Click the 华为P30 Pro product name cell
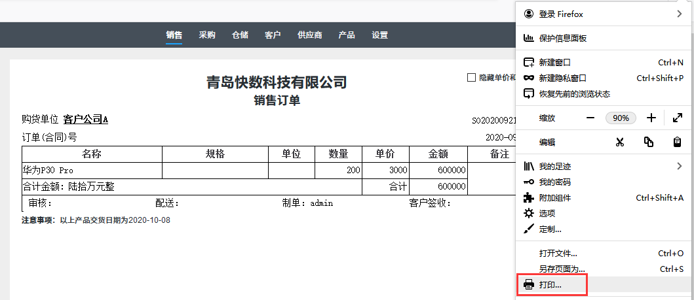 48,170
